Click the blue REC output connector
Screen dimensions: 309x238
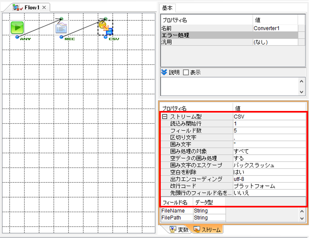[61, 37]
